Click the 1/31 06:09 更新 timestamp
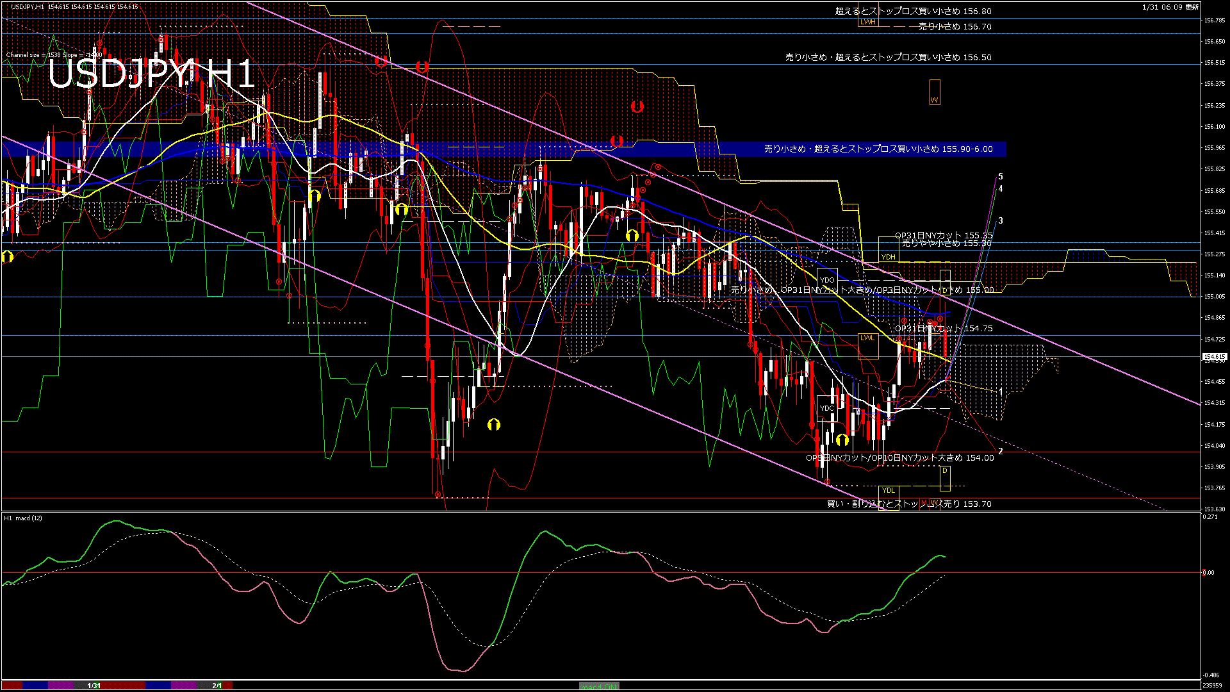 click(x=1170, y=7)
